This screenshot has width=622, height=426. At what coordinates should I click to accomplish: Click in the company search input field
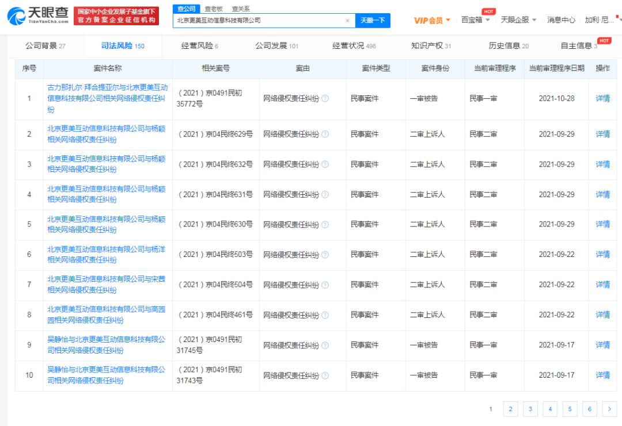(x=259, y=21)
